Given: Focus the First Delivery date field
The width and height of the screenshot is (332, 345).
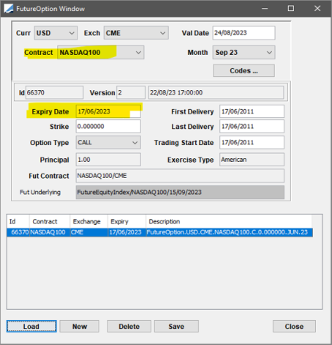Looking at the screenshot, I should pyautogui.click(x=252, y=111).
